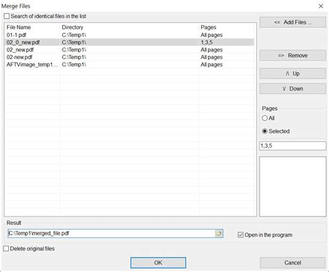Select the 02_0_new.pdf row
This screenshot has height=272, width=329.
pyautogui.click(x=130, y=42)
